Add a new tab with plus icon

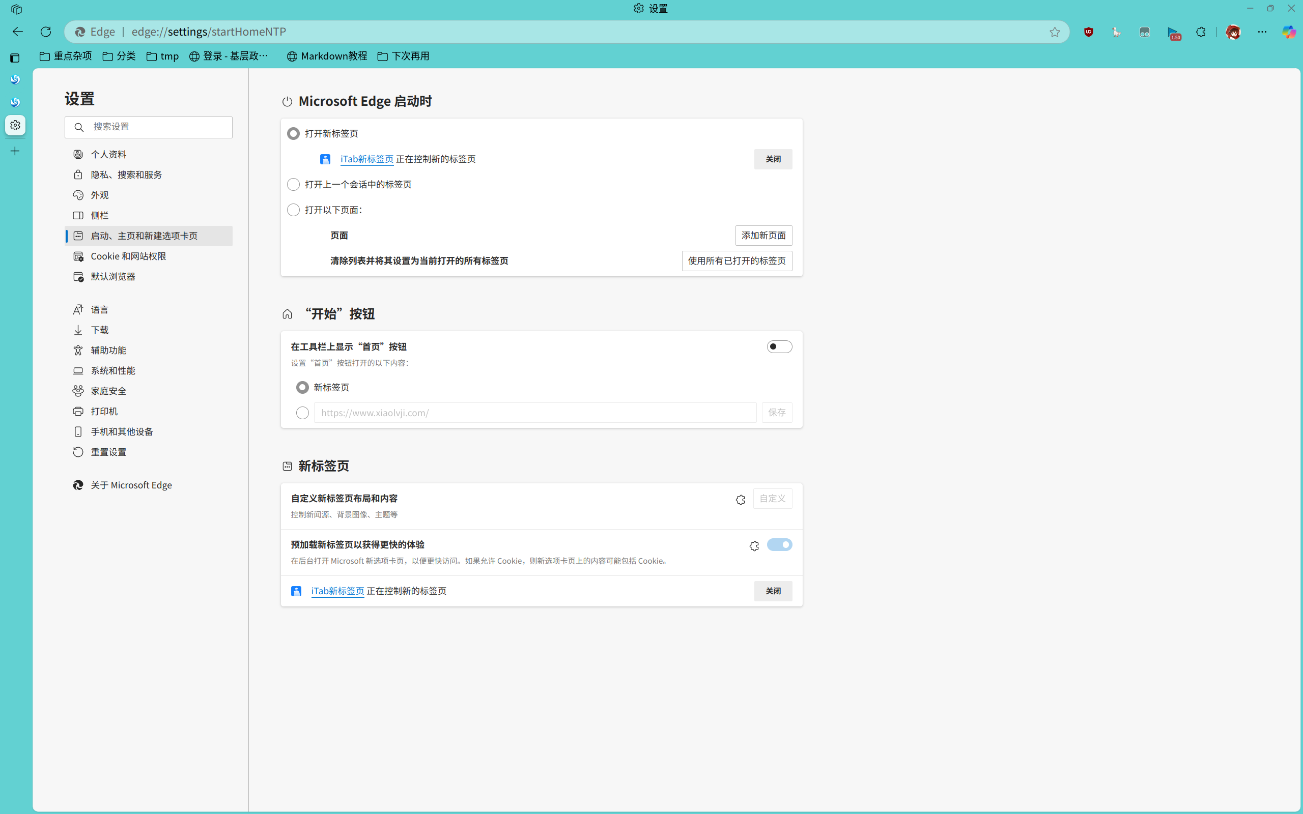click(x=15, y=151)
